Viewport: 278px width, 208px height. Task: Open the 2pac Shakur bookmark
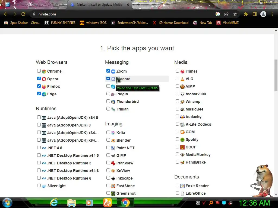(22, 23)
